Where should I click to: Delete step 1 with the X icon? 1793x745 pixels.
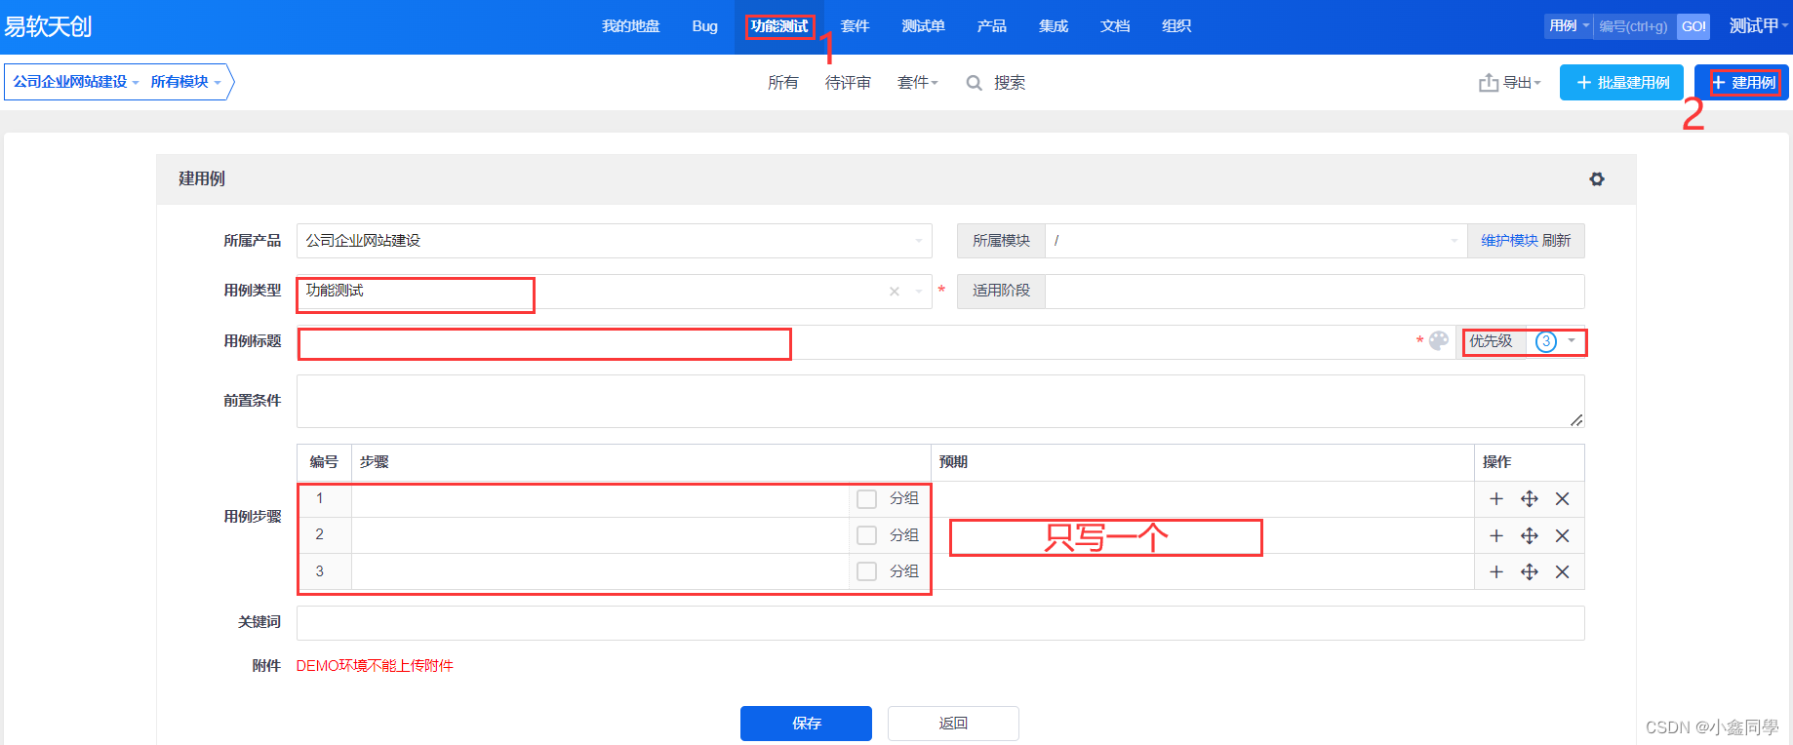(1562, 499)
